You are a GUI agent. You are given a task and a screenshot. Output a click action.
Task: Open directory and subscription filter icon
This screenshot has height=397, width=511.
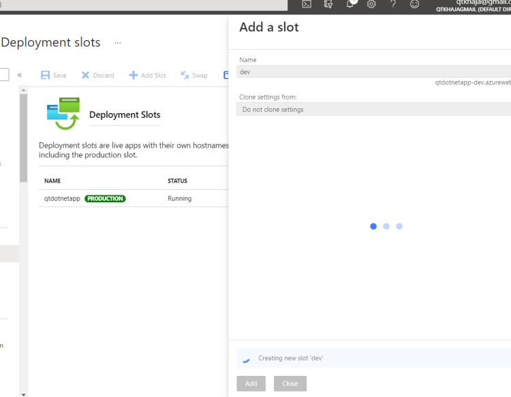click(328, 4)
